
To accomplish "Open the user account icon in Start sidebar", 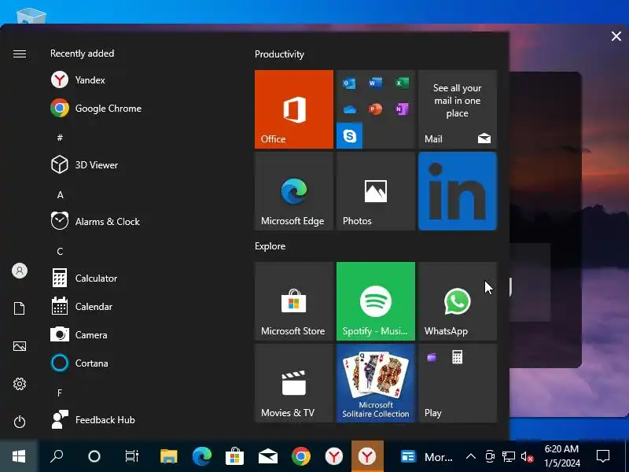I will [x=19, y=271].
